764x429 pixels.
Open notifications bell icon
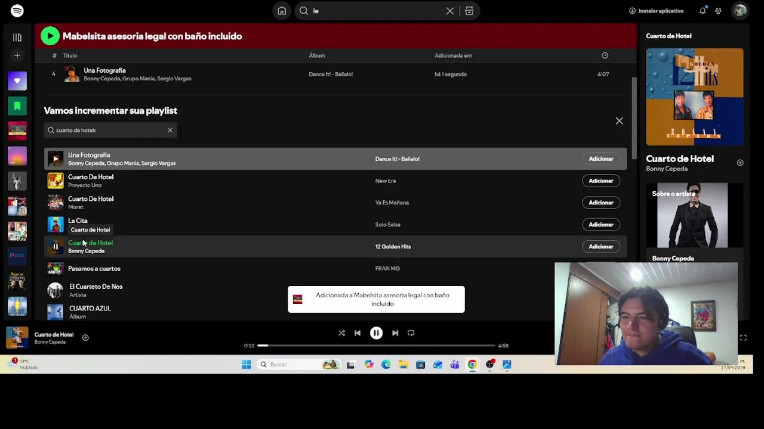(x=703, y=11)
